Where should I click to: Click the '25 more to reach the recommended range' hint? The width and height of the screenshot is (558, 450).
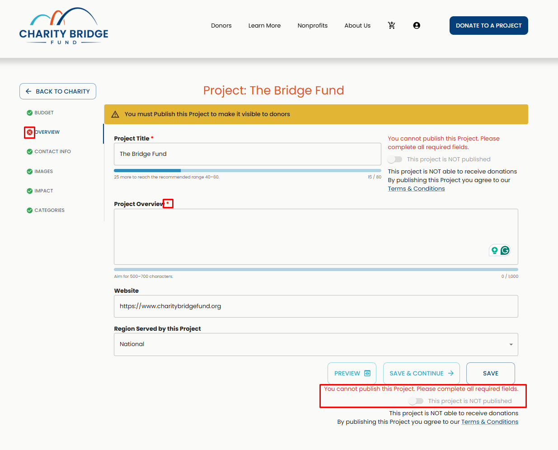point(167,177)
